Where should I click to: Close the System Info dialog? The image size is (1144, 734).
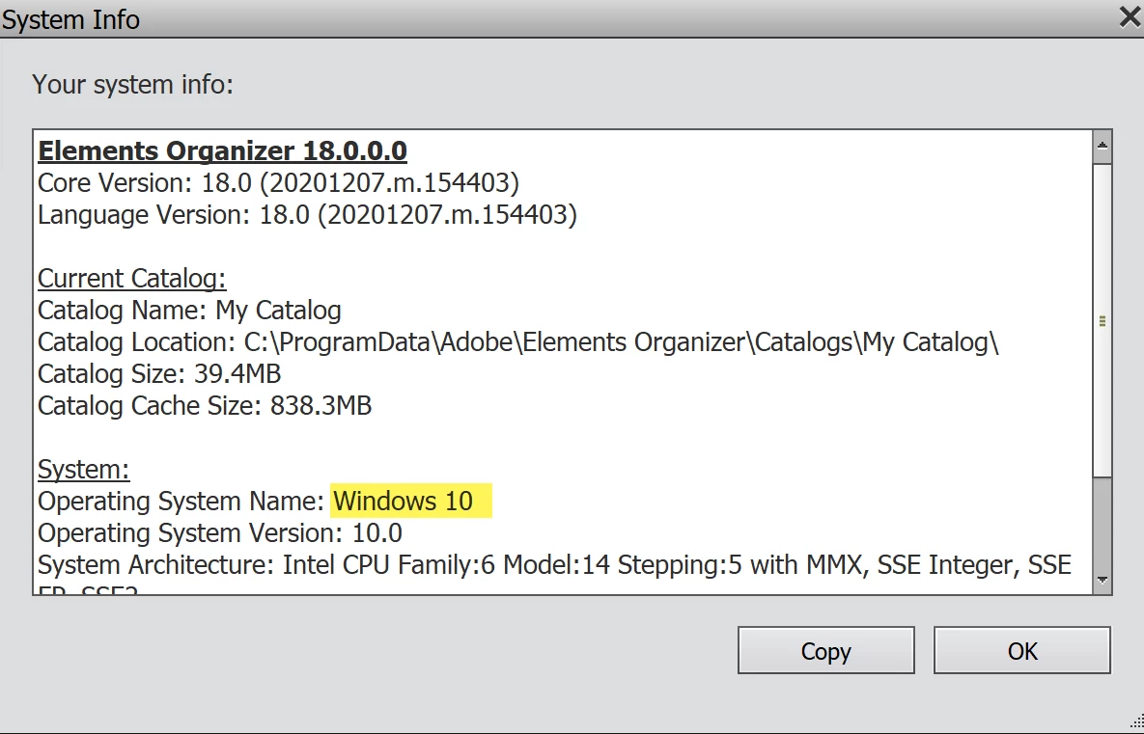coord(1130,16)
